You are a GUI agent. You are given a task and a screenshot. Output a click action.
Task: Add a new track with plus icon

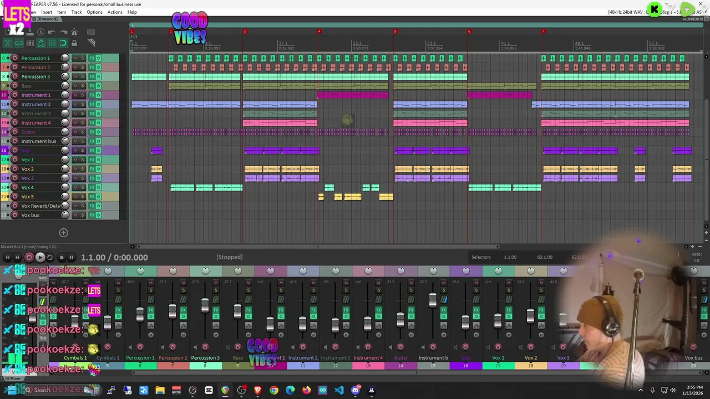(x=63, y=233)
